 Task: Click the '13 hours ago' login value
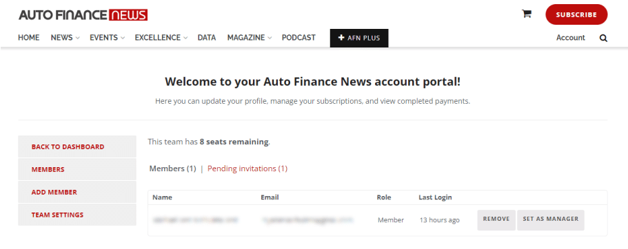pos(439,220)
